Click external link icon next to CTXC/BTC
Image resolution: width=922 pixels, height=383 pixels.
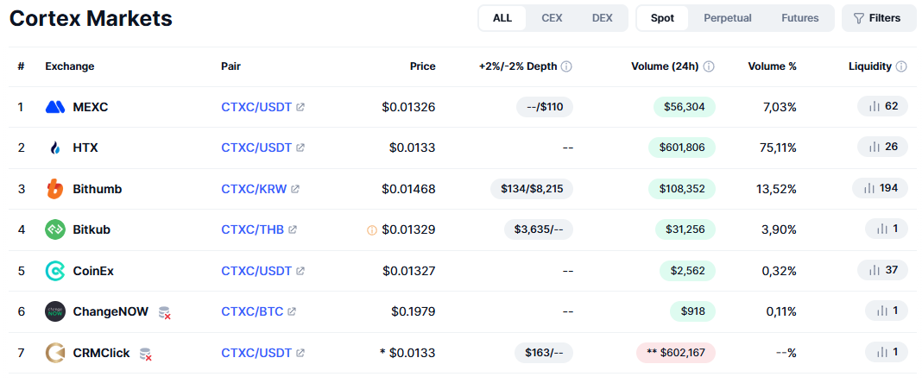292,311
